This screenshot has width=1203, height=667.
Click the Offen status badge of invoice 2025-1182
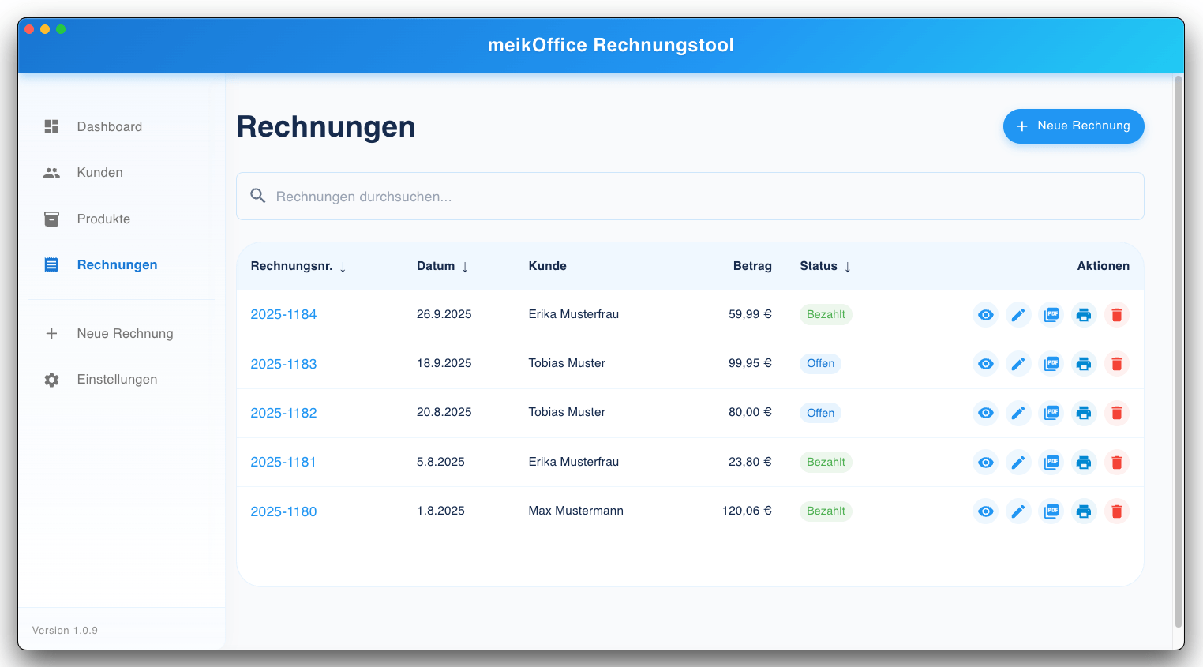(820, 412)
